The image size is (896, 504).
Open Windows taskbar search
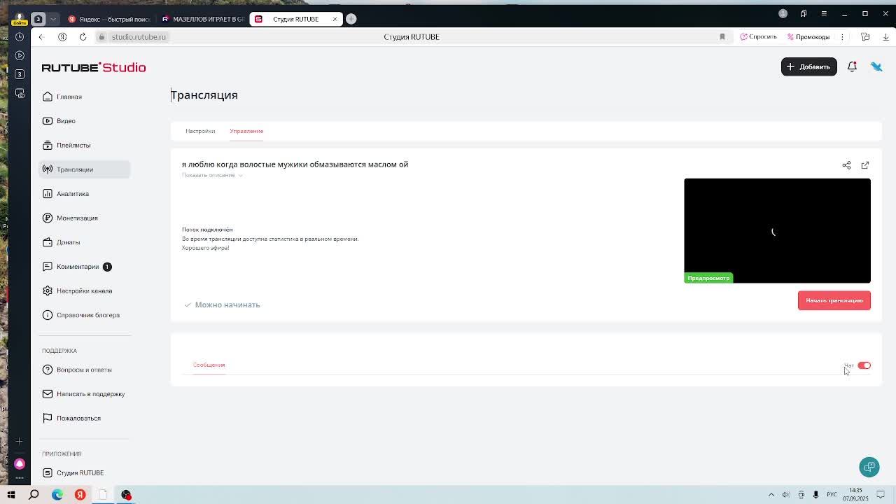point(34,495)
